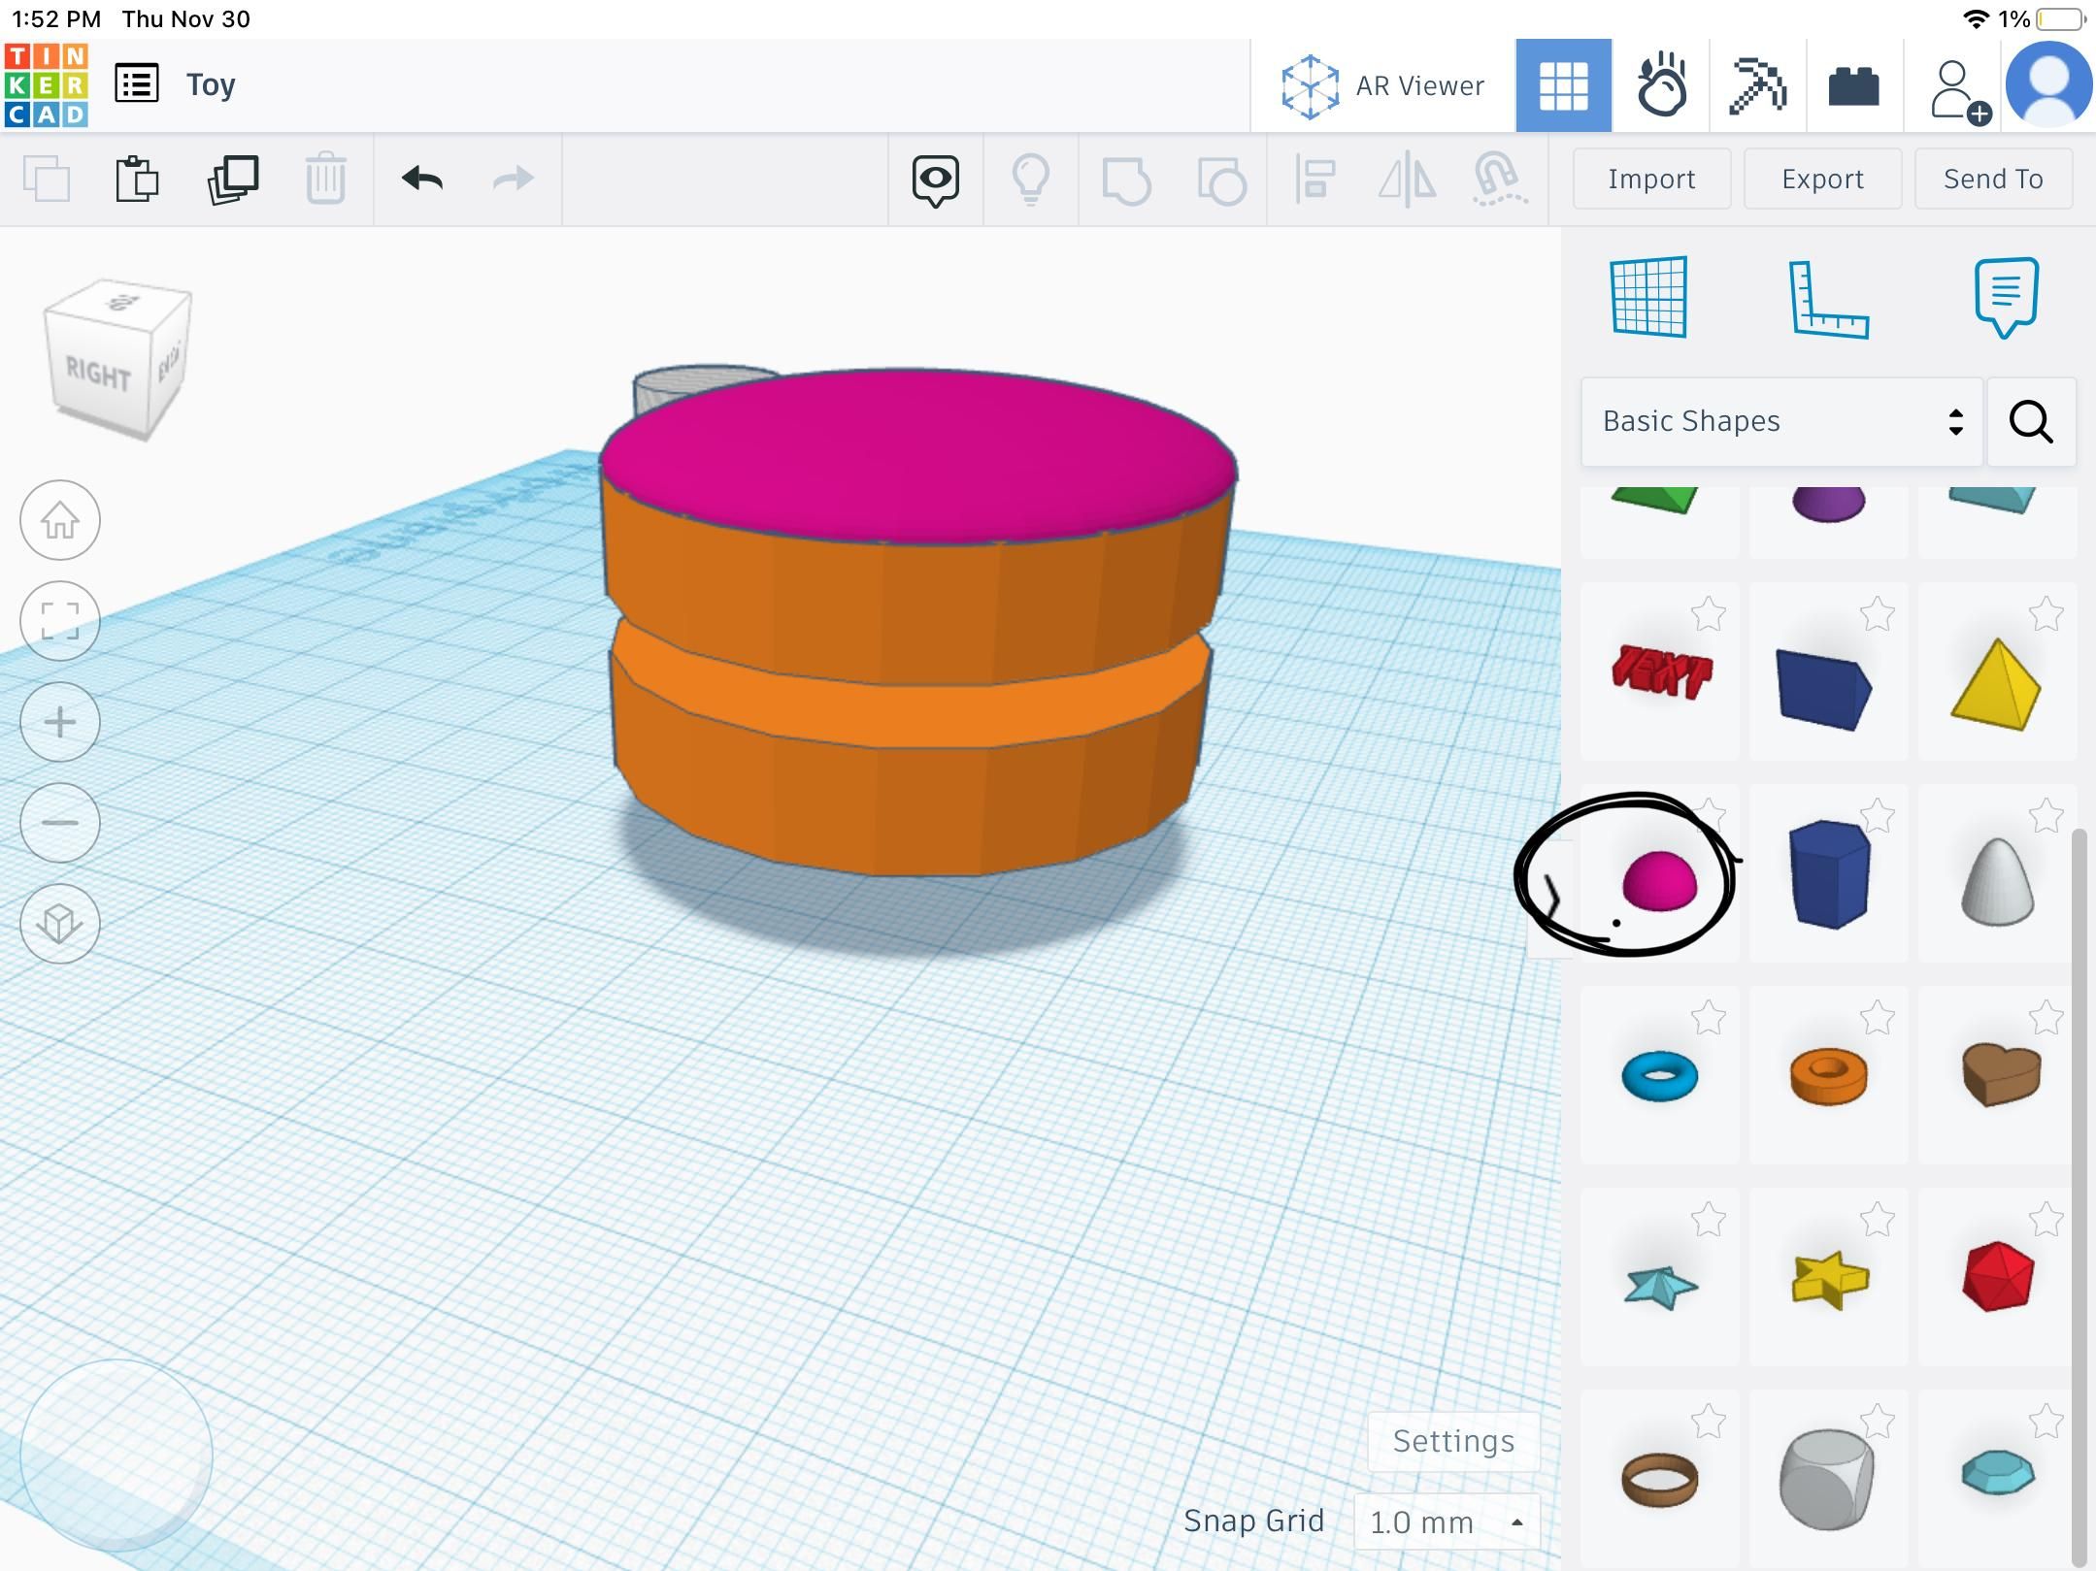
Task: Favorite the Pyramid shape with its star
Action: point(2046,613)
